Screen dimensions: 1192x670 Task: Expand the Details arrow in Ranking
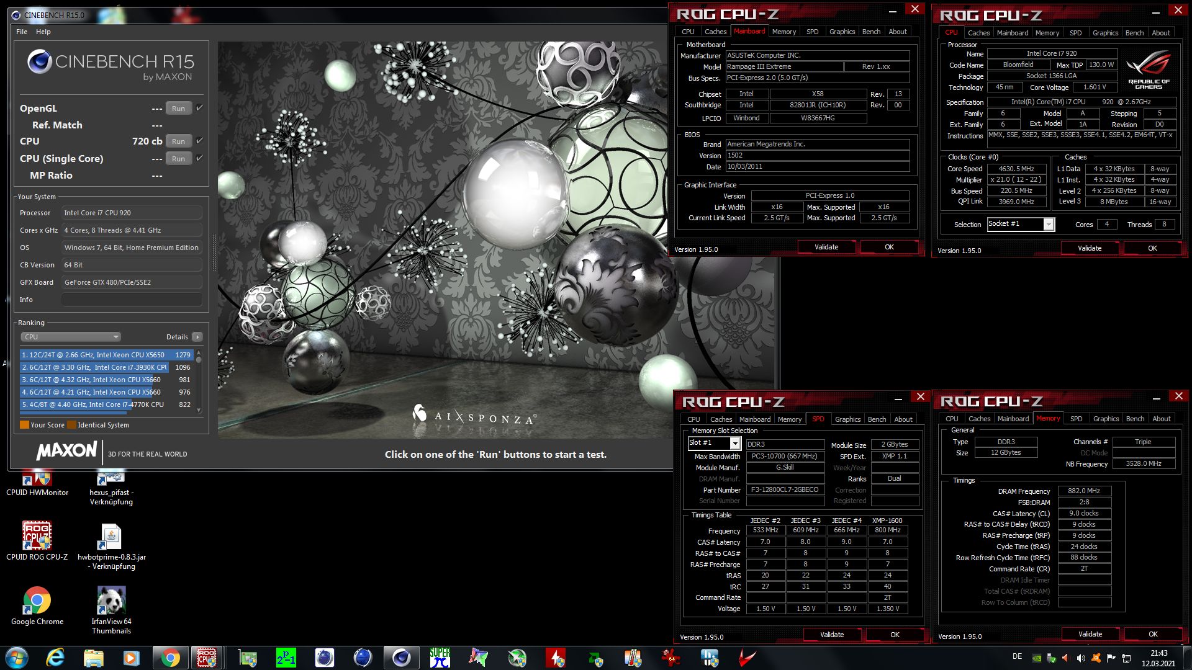pos(197,337)
